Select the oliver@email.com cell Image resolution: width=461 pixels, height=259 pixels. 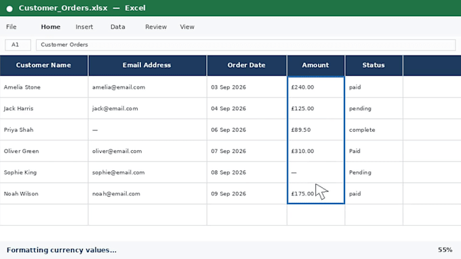(x=147, y=151)
